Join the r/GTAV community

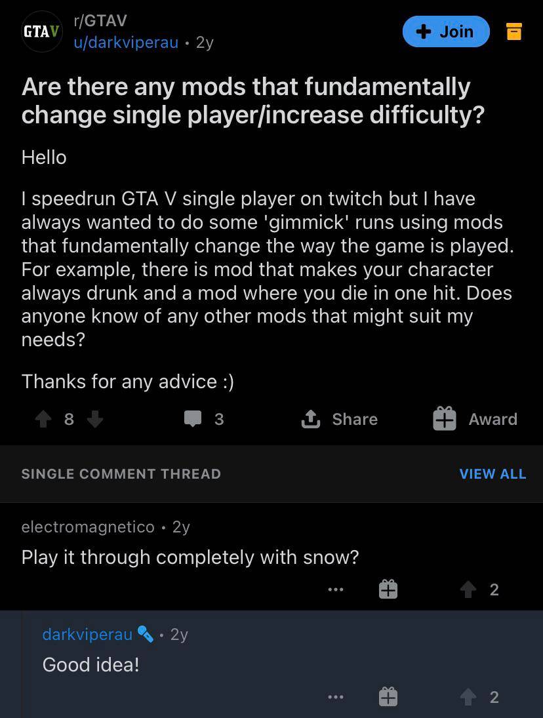click(446, 31)
